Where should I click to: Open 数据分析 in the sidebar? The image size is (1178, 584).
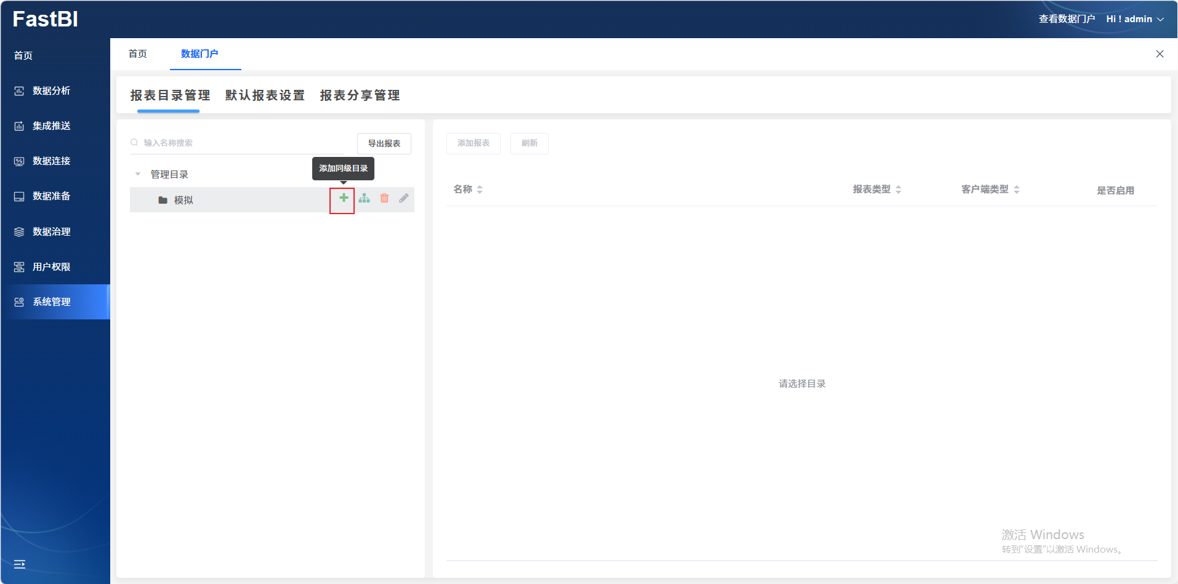tap(52, 91)
